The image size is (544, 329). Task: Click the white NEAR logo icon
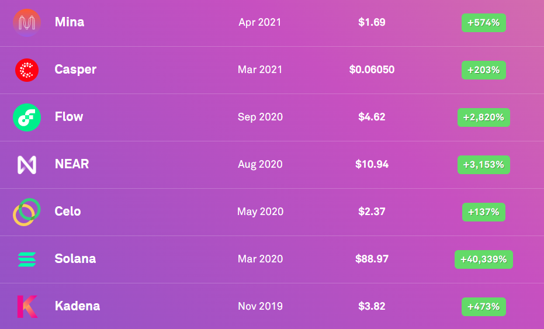tap(27, 165)
